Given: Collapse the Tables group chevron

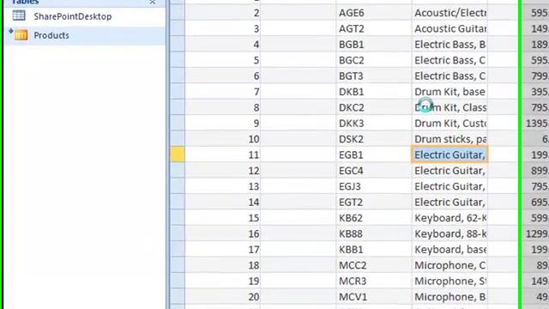Looking at the screenshot, I should click(x=153, y=2).
